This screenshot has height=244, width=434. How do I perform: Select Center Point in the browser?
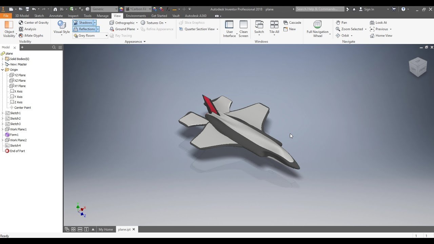20,108
